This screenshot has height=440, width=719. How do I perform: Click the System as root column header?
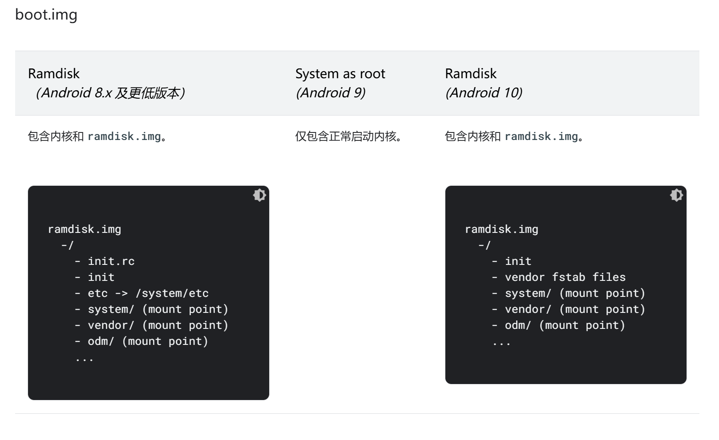[340, 83]
